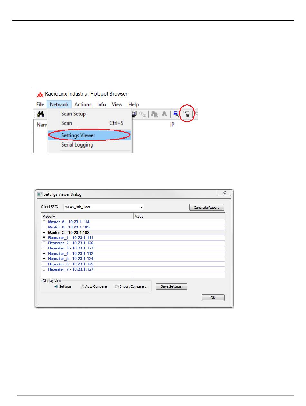
Task: Click the grayed link arrows toolbar icon
Action: 143,114
